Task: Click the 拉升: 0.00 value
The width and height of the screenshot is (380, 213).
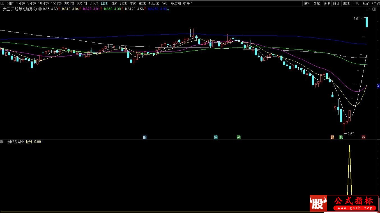Action: tap(33, 142)
